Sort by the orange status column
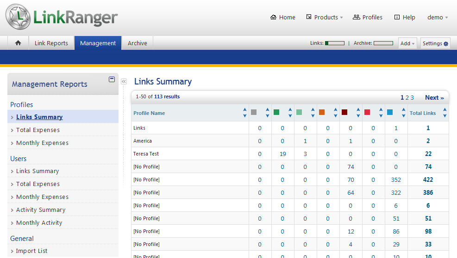457x258 pixels. tap(335, 113)
